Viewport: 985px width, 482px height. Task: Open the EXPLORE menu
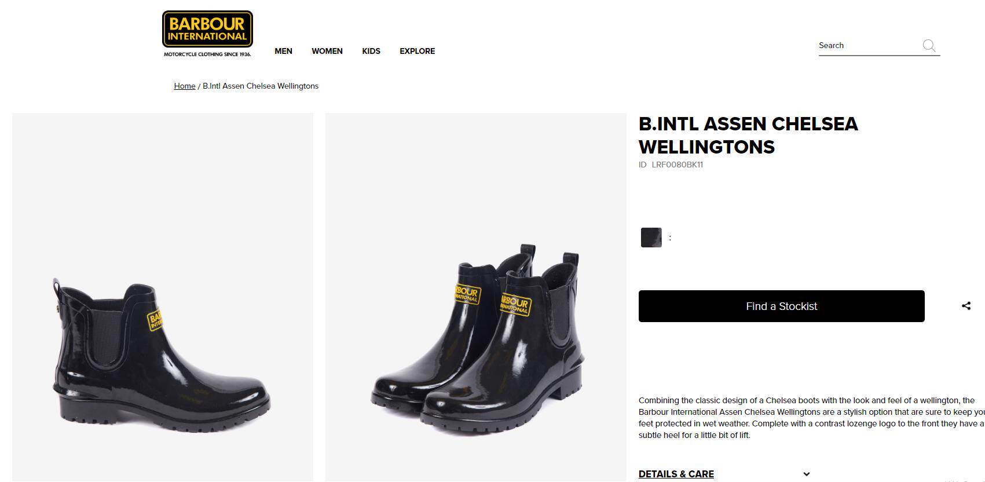[x=417, y=51]
